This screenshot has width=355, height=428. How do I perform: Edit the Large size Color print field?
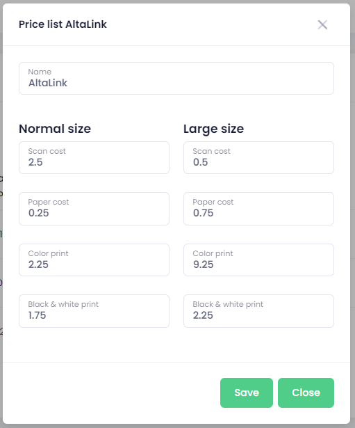258,260
